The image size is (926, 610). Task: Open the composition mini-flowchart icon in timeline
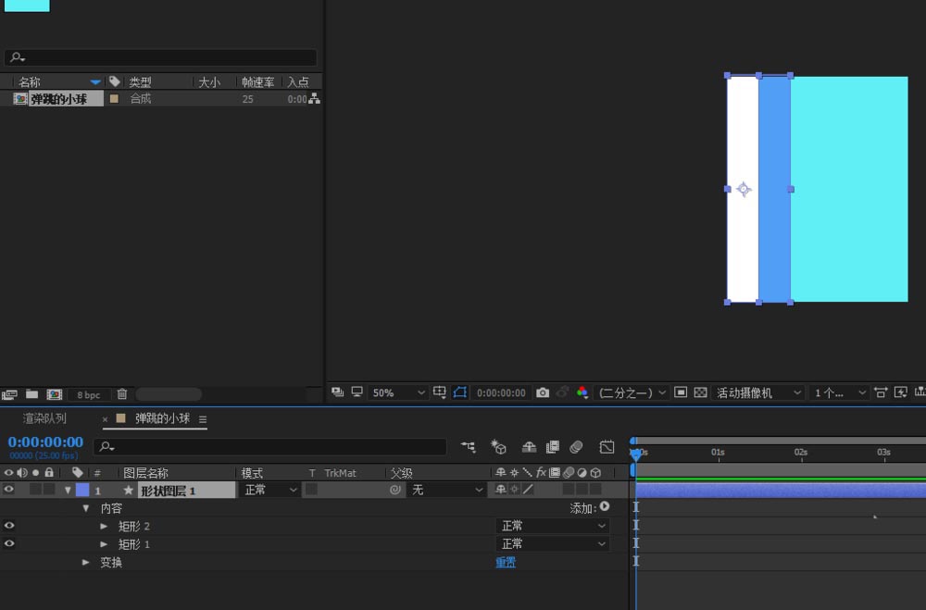coord(469,447)
